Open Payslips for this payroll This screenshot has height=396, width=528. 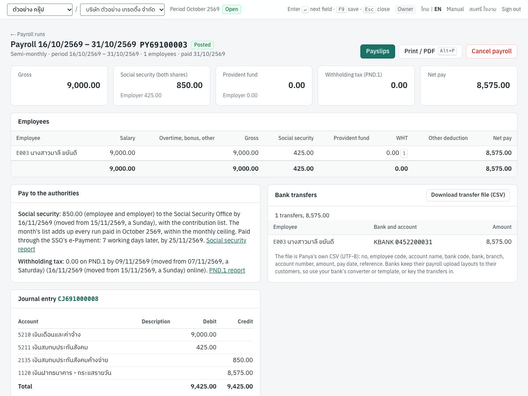coord(378,51)
